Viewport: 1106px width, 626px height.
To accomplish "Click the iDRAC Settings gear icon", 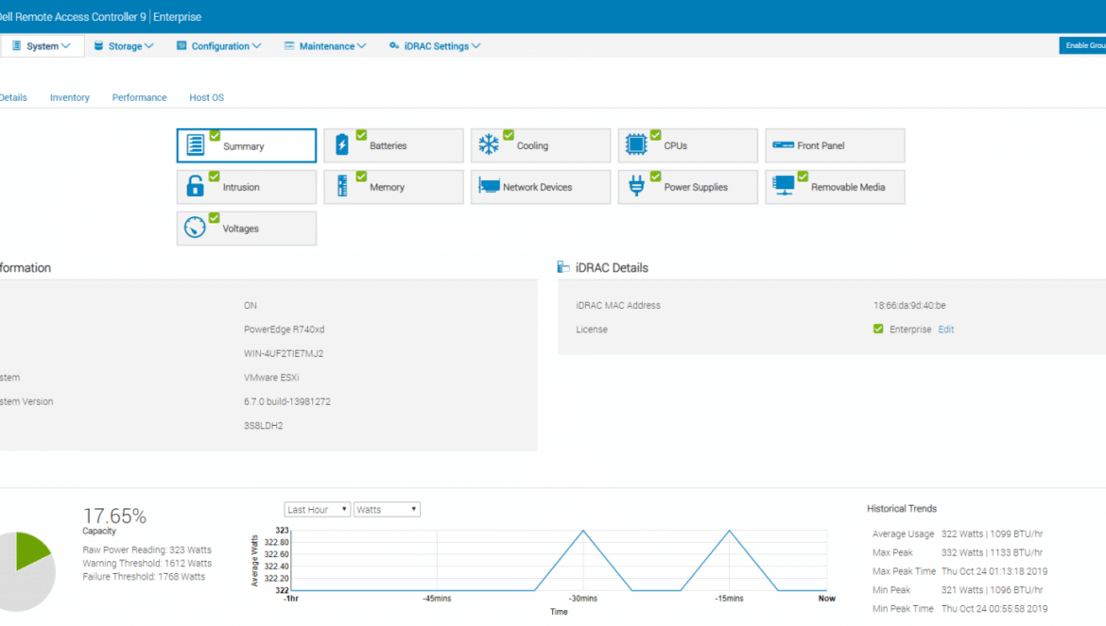I will point(393,45).
